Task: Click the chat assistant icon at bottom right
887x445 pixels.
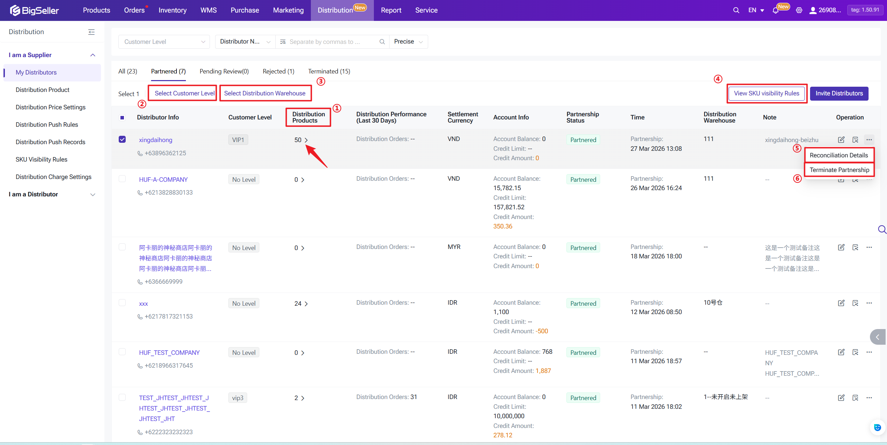Action: point(877,427)
